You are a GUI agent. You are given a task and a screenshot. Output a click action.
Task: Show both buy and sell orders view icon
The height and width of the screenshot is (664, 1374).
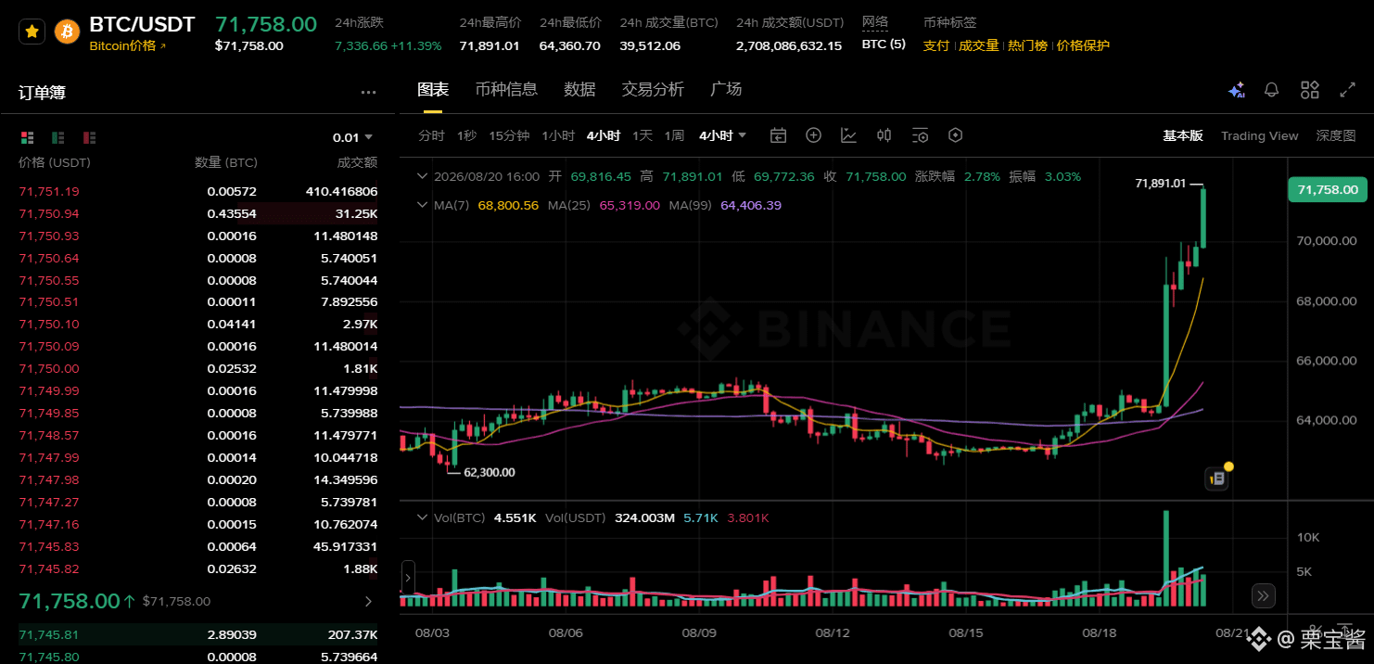click(x=27, y=137)
